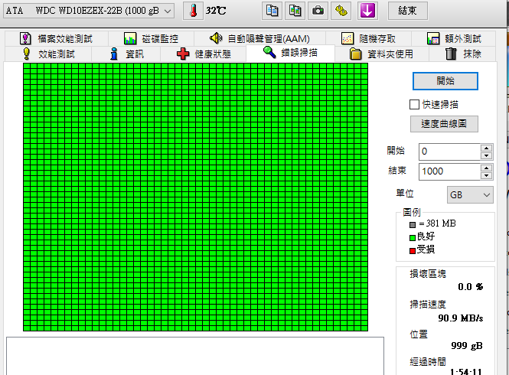509x375 pixels.
Task: Click the 結束 end value input field
Action: [x=449, y=171]
